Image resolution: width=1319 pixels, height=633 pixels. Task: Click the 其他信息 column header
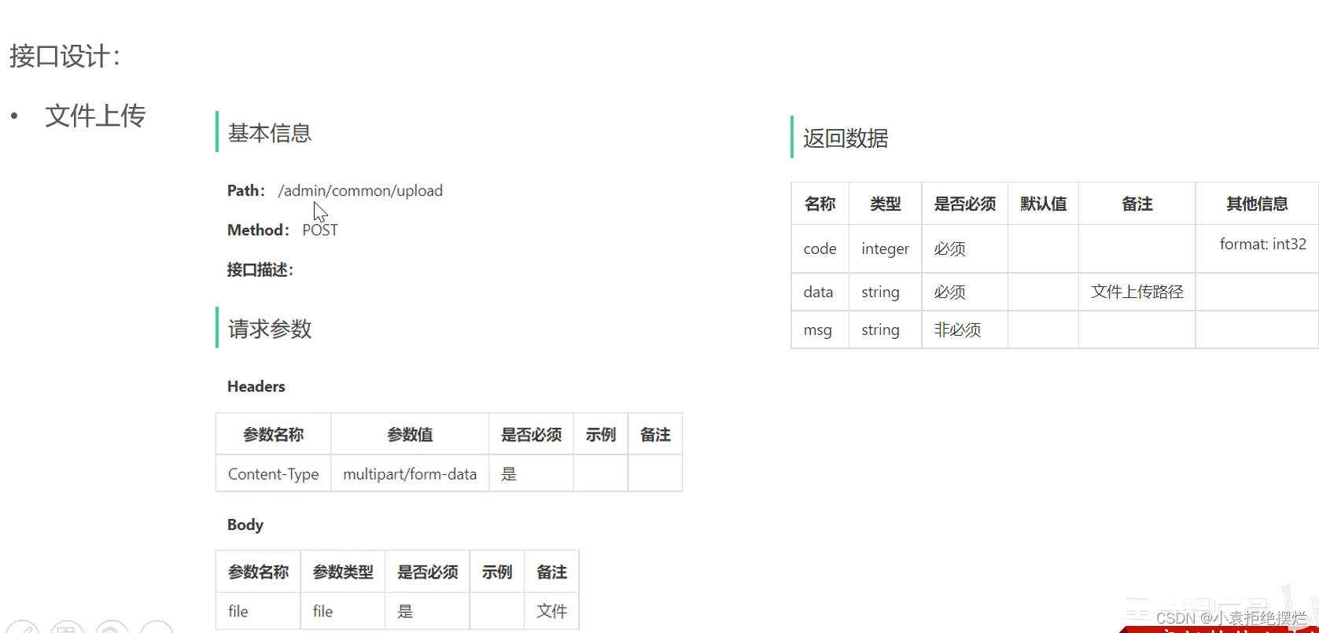(x=1257, y=204)
